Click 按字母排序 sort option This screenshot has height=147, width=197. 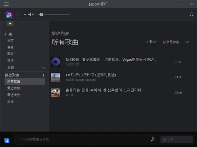[171, 42]
